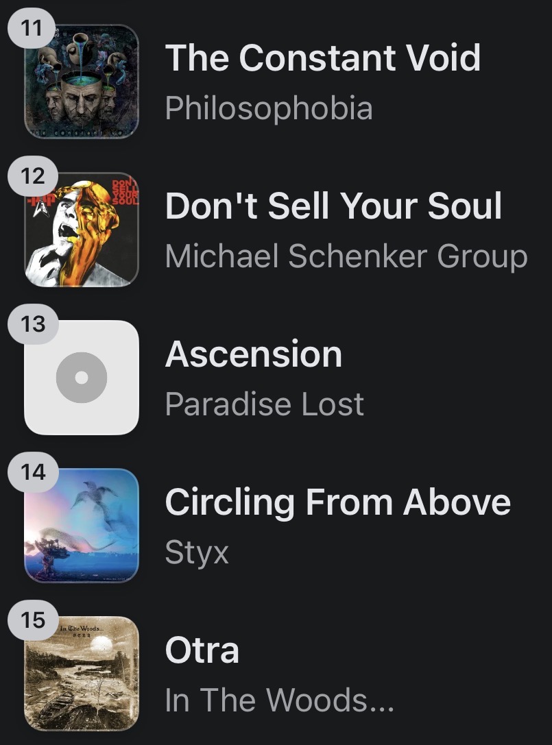The width and height of the screenshot is (552, 745).
Task: Open Circling From Above album cover
Action: pyautogui.click(x=82, y=526)
